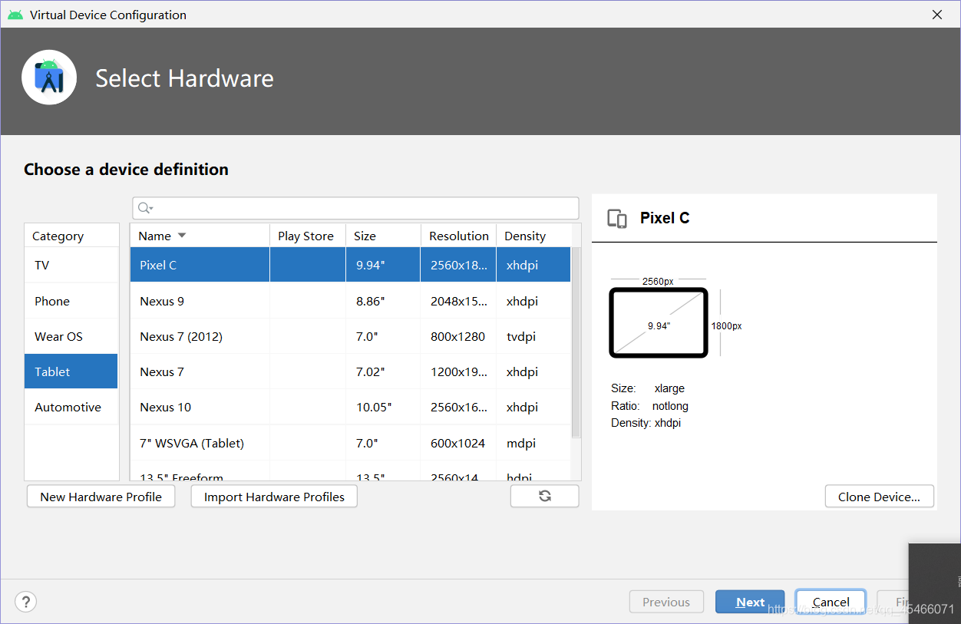The height and width of the screenshot is (624, 961).
Task: Click the mdpi density cell
Action: coord(533,443)
